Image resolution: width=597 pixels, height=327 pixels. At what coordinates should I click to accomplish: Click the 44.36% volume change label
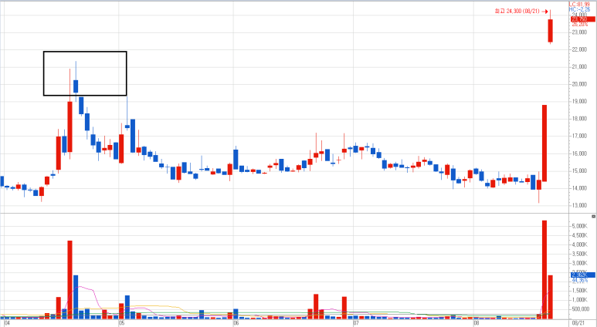(x=580, y=280)
